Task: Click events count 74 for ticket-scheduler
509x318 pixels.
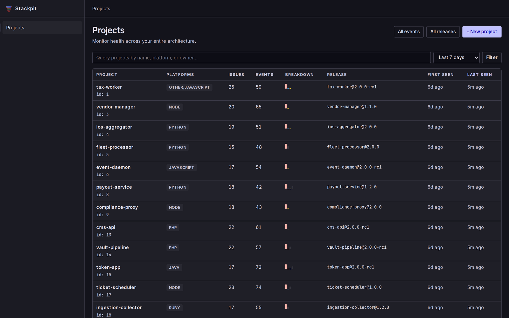Action: click(x=259, y=287)
